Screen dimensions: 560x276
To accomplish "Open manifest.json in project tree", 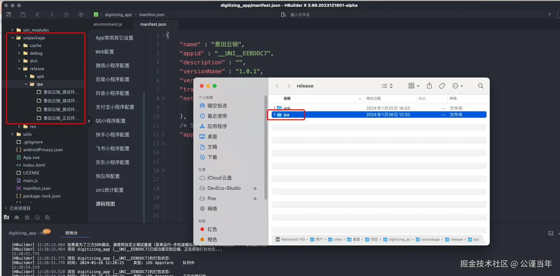I will pos(37,188).
